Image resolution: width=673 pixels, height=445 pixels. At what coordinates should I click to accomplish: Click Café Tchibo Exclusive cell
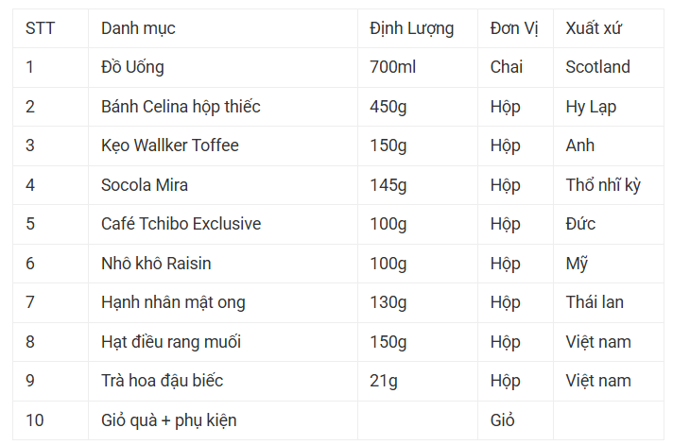(181, 224)
